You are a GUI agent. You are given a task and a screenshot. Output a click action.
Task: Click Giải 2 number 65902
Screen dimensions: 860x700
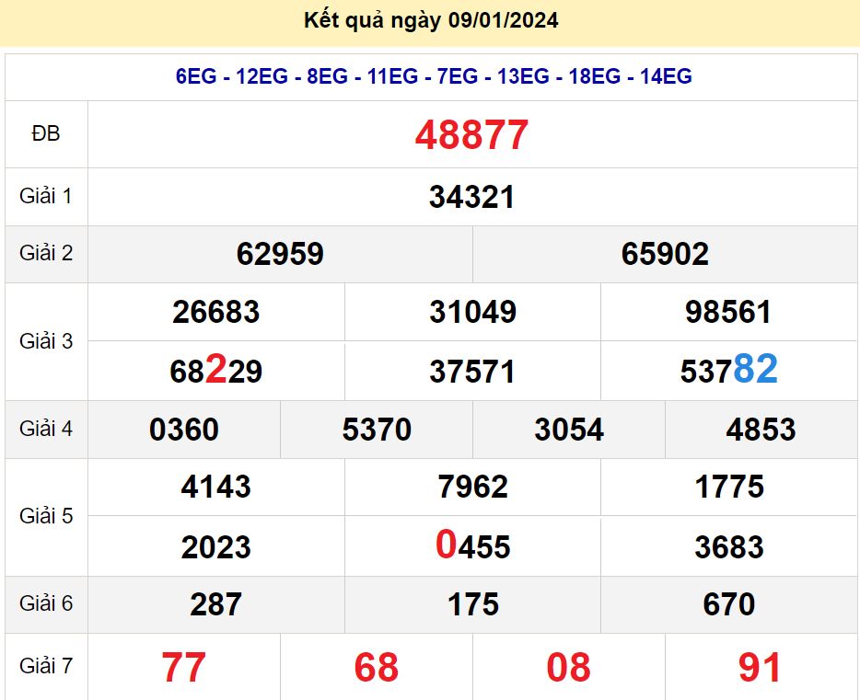pos(665,255)
